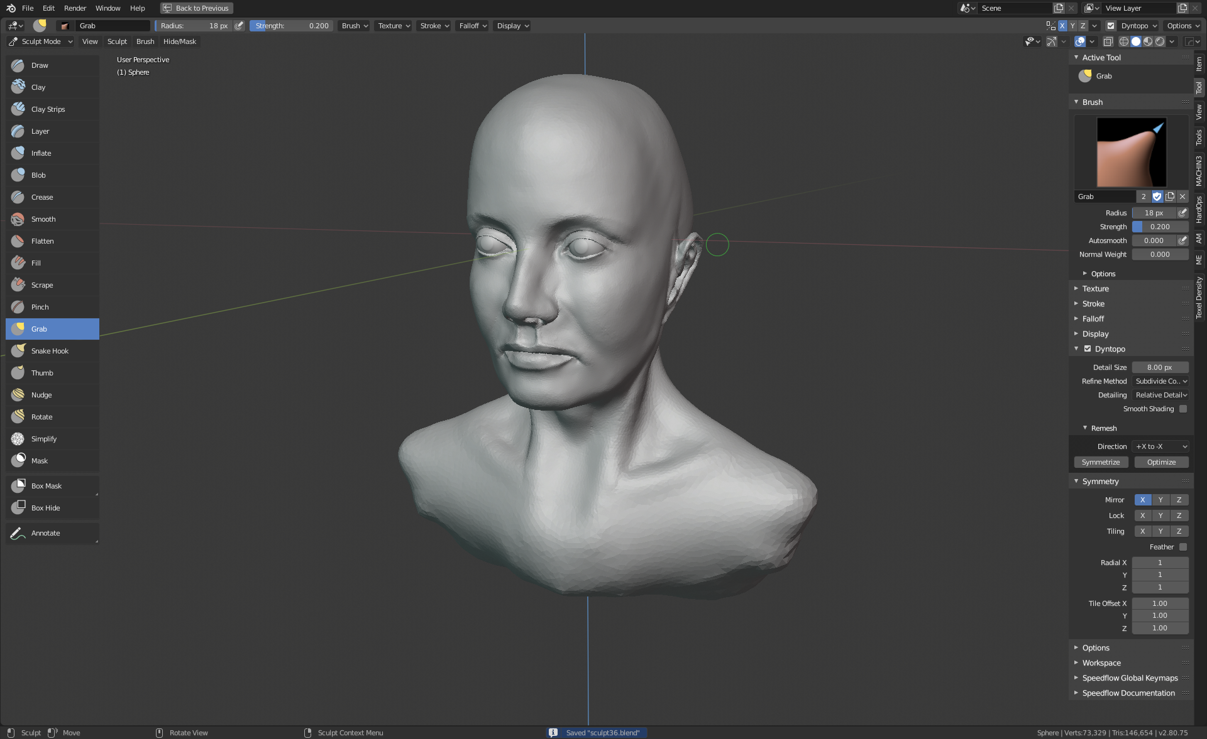The width and height of the screenshot is (1207, 739).
Task: Activate the Smooth brush tool
Action: click(x=43, y=219)
